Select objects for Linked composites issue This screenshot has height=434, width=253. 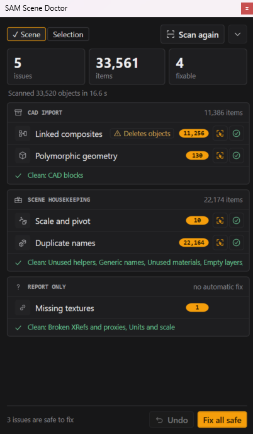point(220,134)
